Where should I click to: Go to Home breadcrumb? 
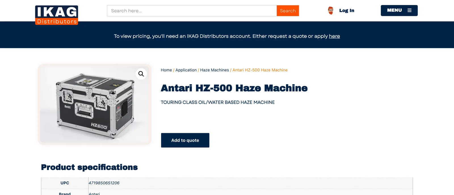(x=166, y=70)
